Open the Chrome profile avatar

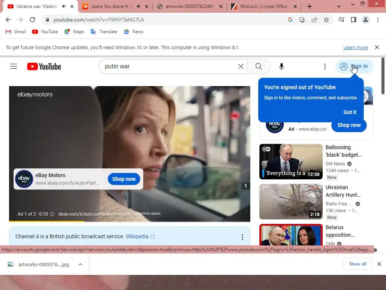pyautogui.click(x=366, y=20)
